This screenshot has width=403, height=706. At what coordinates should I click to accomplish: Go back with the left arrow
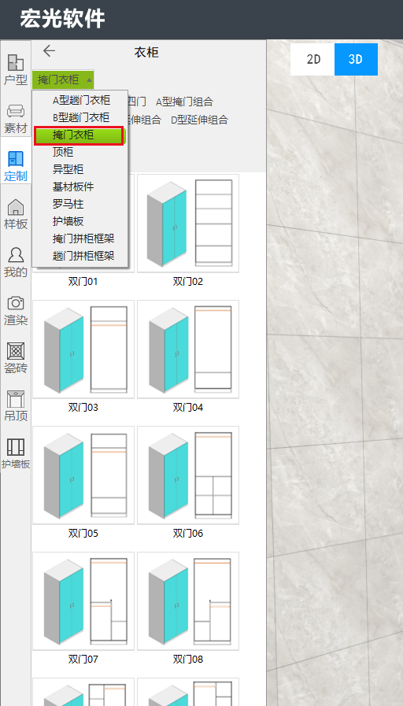[49, 51]
